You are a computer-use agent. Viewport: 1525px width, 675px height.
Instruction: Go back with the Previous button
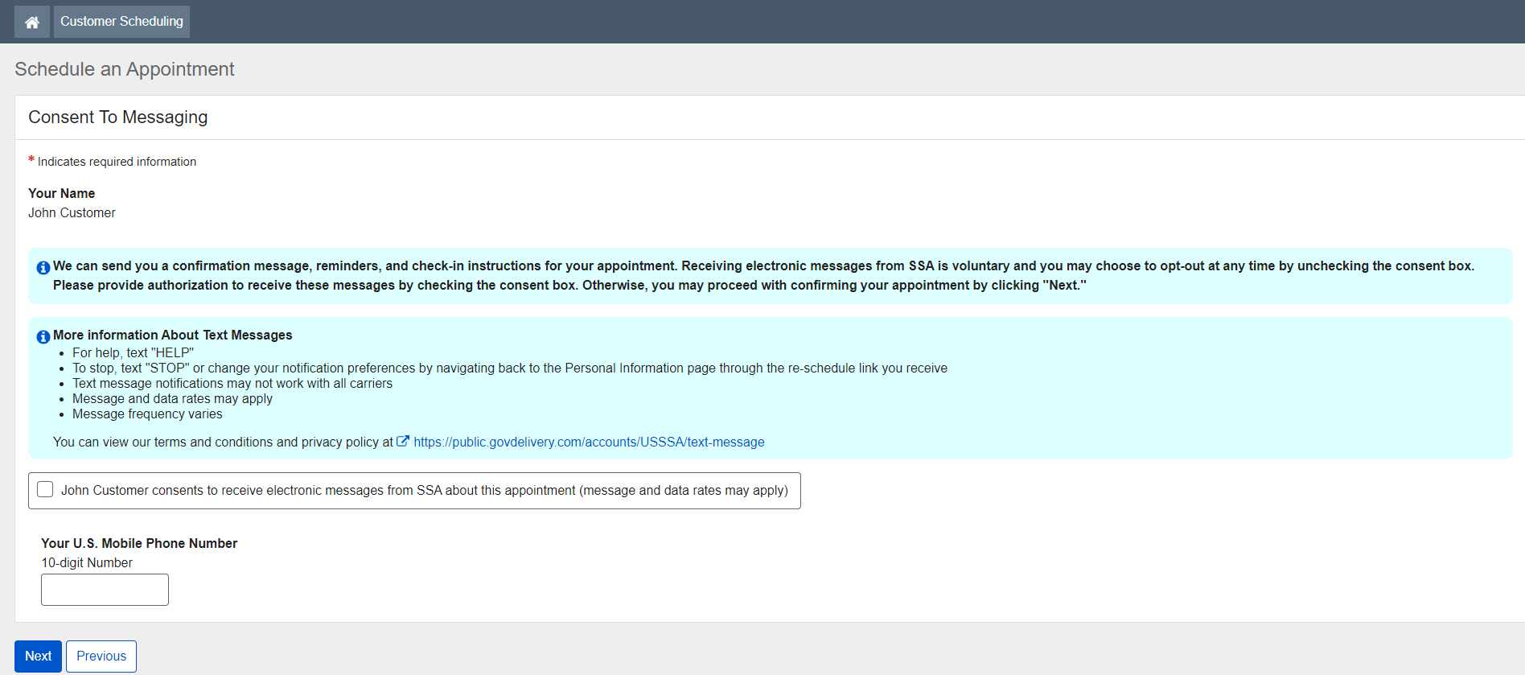tap(101, 656)
